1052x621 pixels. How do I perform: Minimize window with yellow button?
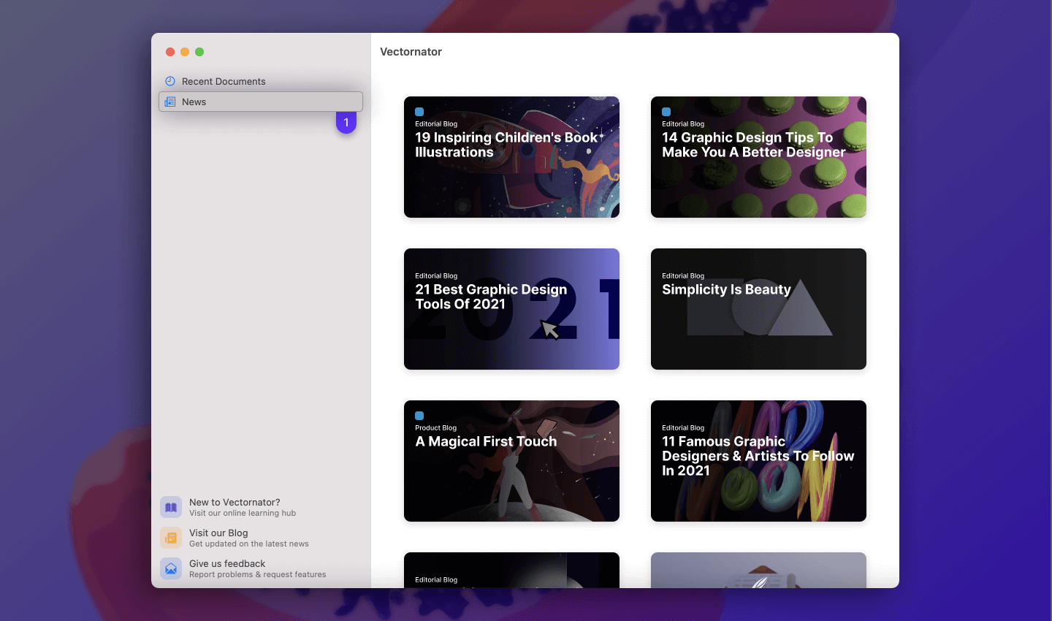(185, 52)
